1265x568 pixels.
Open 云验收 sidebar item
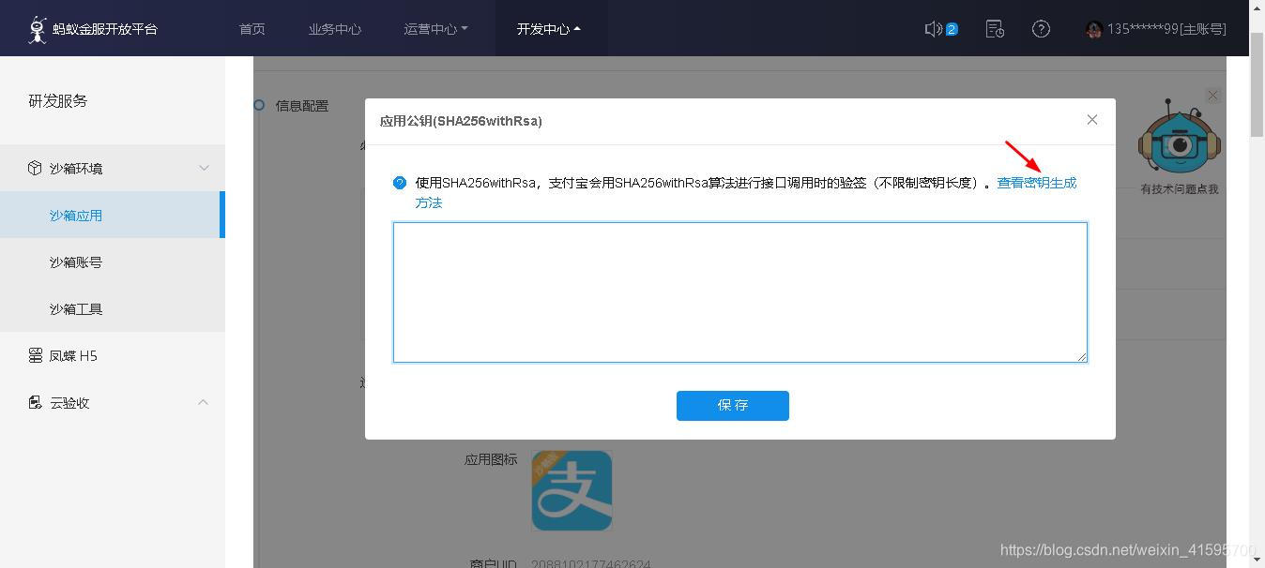tap(113, 402)
